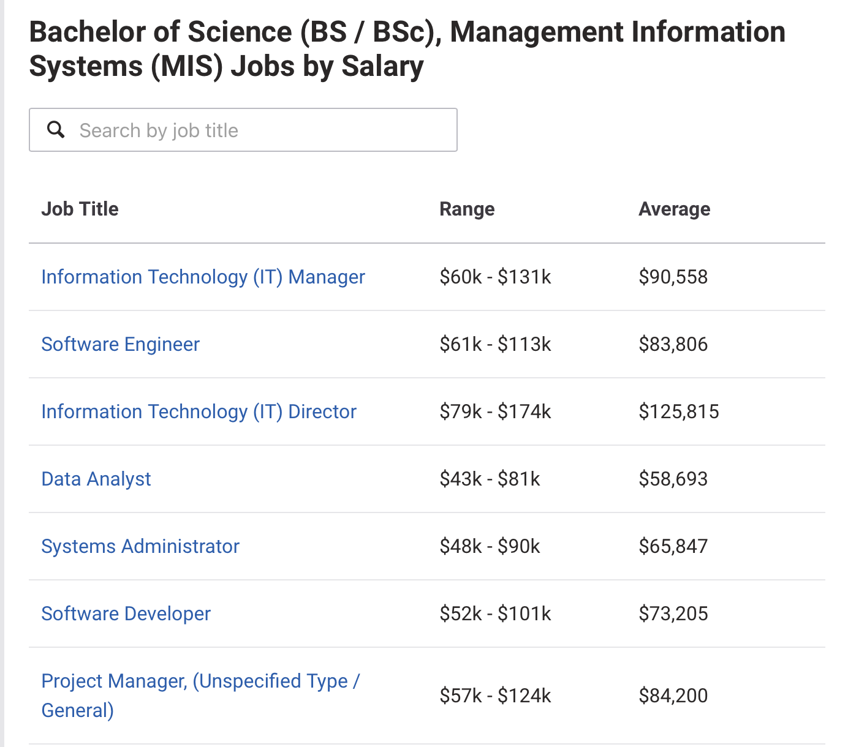Click the $125,815 average salary value
Screen dimensions: 848x747
click(x=679, y=411)
